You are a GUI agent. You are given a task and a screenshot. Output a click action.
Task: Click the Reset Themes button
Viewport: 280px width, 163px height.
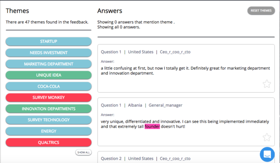pyautogui.click(x=261, y=11)
